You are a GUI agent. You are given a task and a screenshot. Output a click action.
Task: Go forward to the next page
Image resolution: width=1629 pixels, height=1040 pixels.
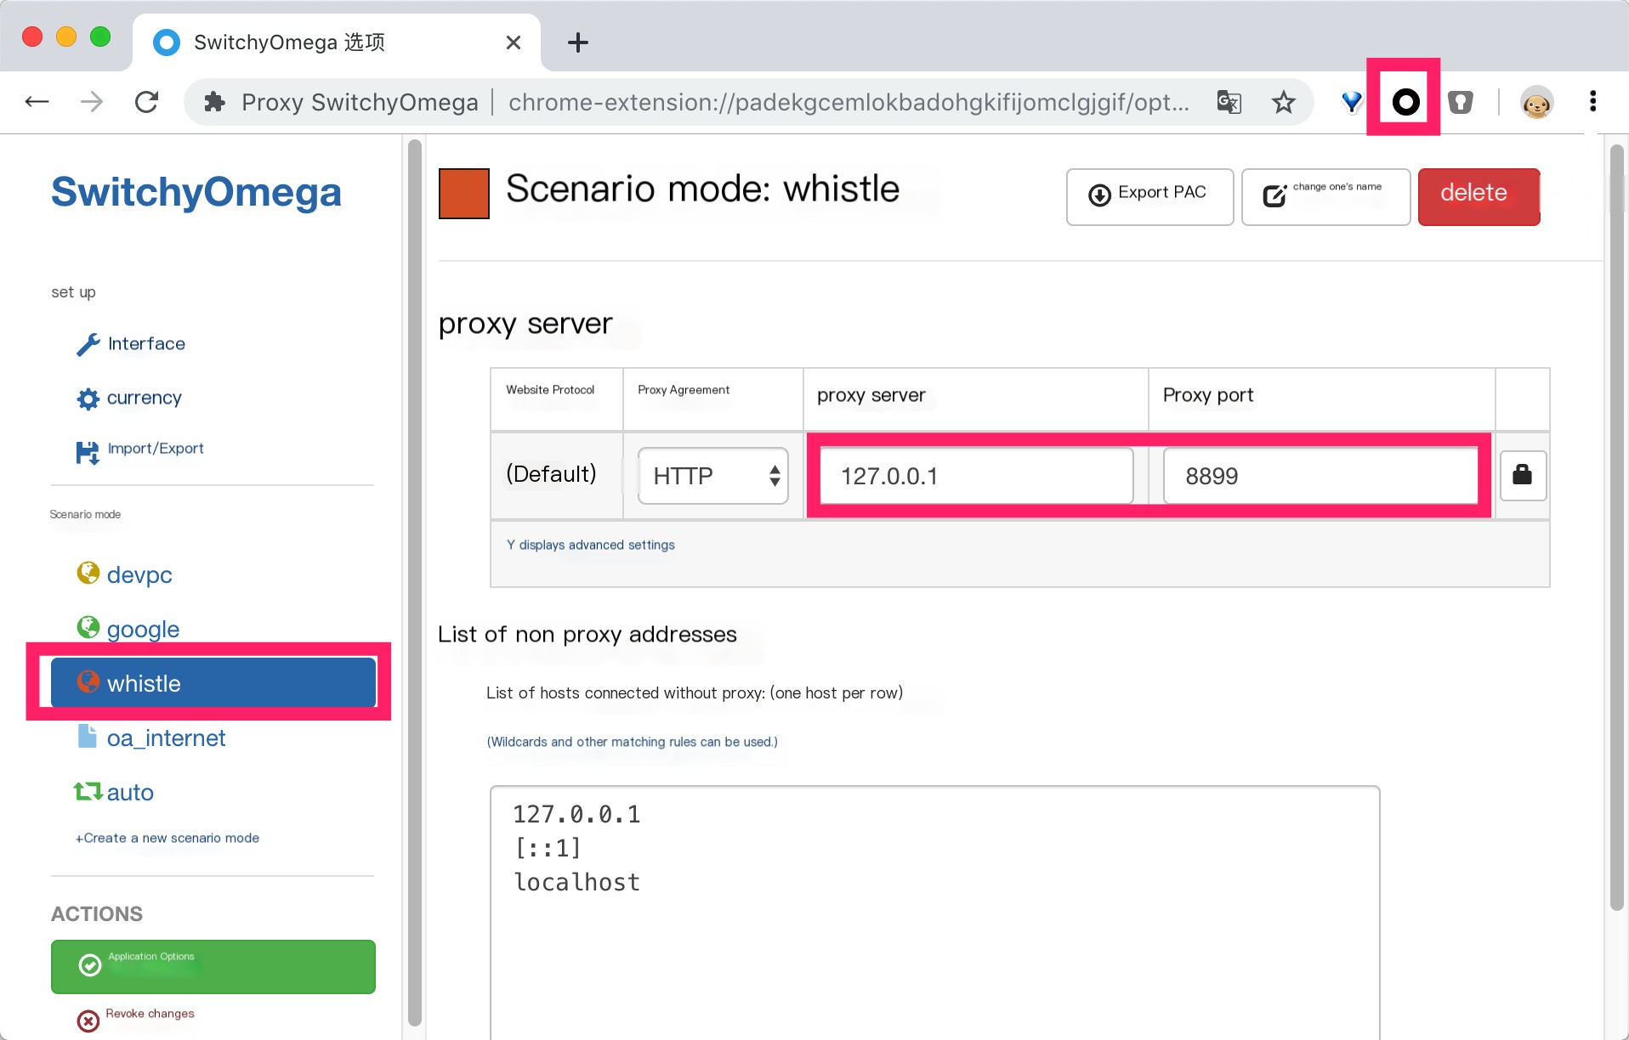(x=91, y=102)
